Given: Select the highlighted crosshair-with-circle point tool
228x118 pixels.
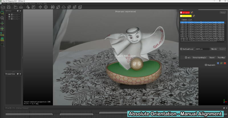Looking at the screenshot, I should 2,29.
